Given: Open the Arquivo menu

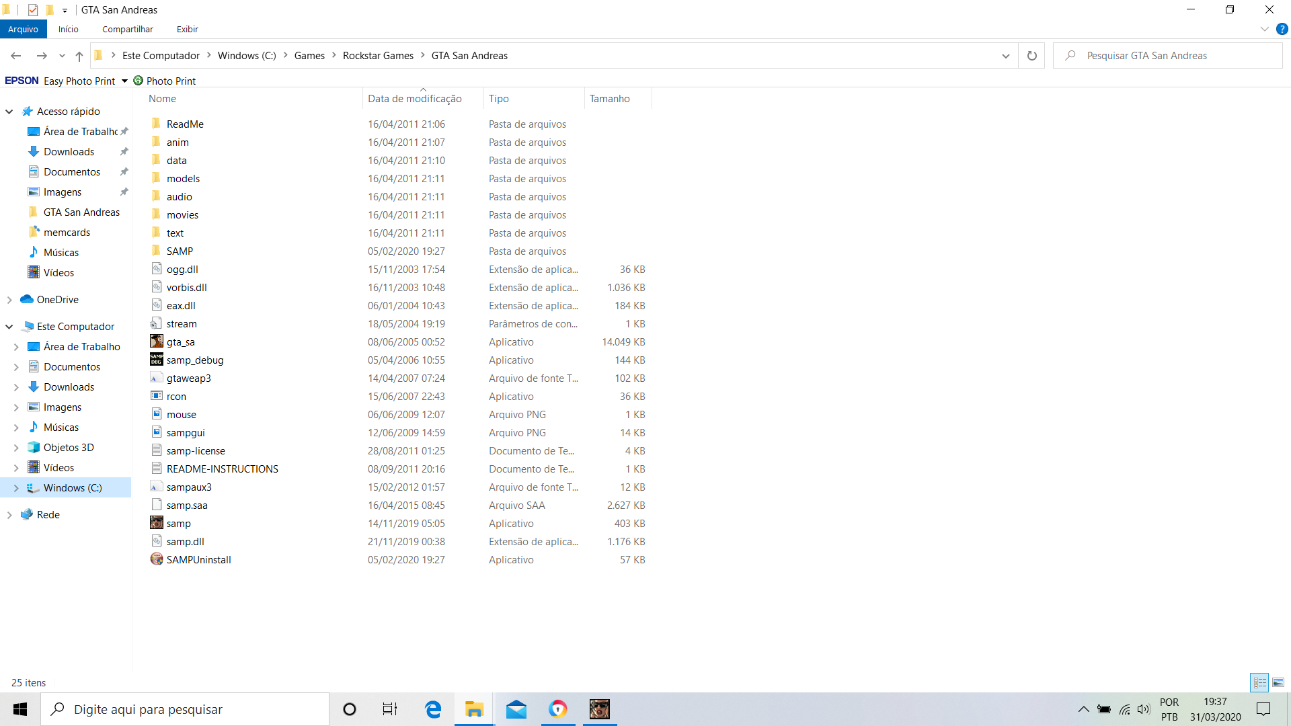Looking at the screenshot, I should 24,29.
